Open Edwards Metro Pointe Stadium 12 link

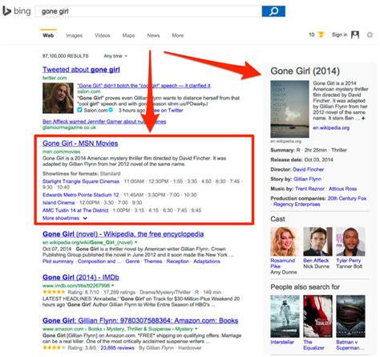point(81,195)
